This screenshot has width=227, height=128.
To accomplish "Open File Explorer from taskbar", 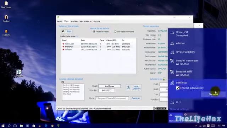I will 21,126.
